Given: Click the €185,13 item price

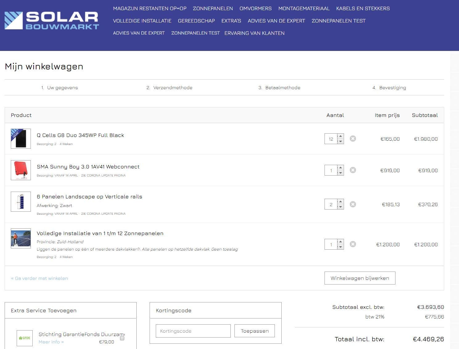Looking at the screenshot, I should [391, 204].
